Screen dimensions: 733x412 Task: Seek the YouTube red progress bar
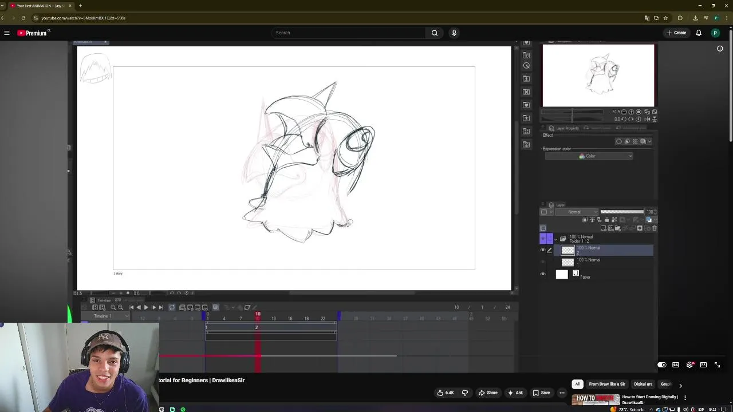click(x=278, y=356)
